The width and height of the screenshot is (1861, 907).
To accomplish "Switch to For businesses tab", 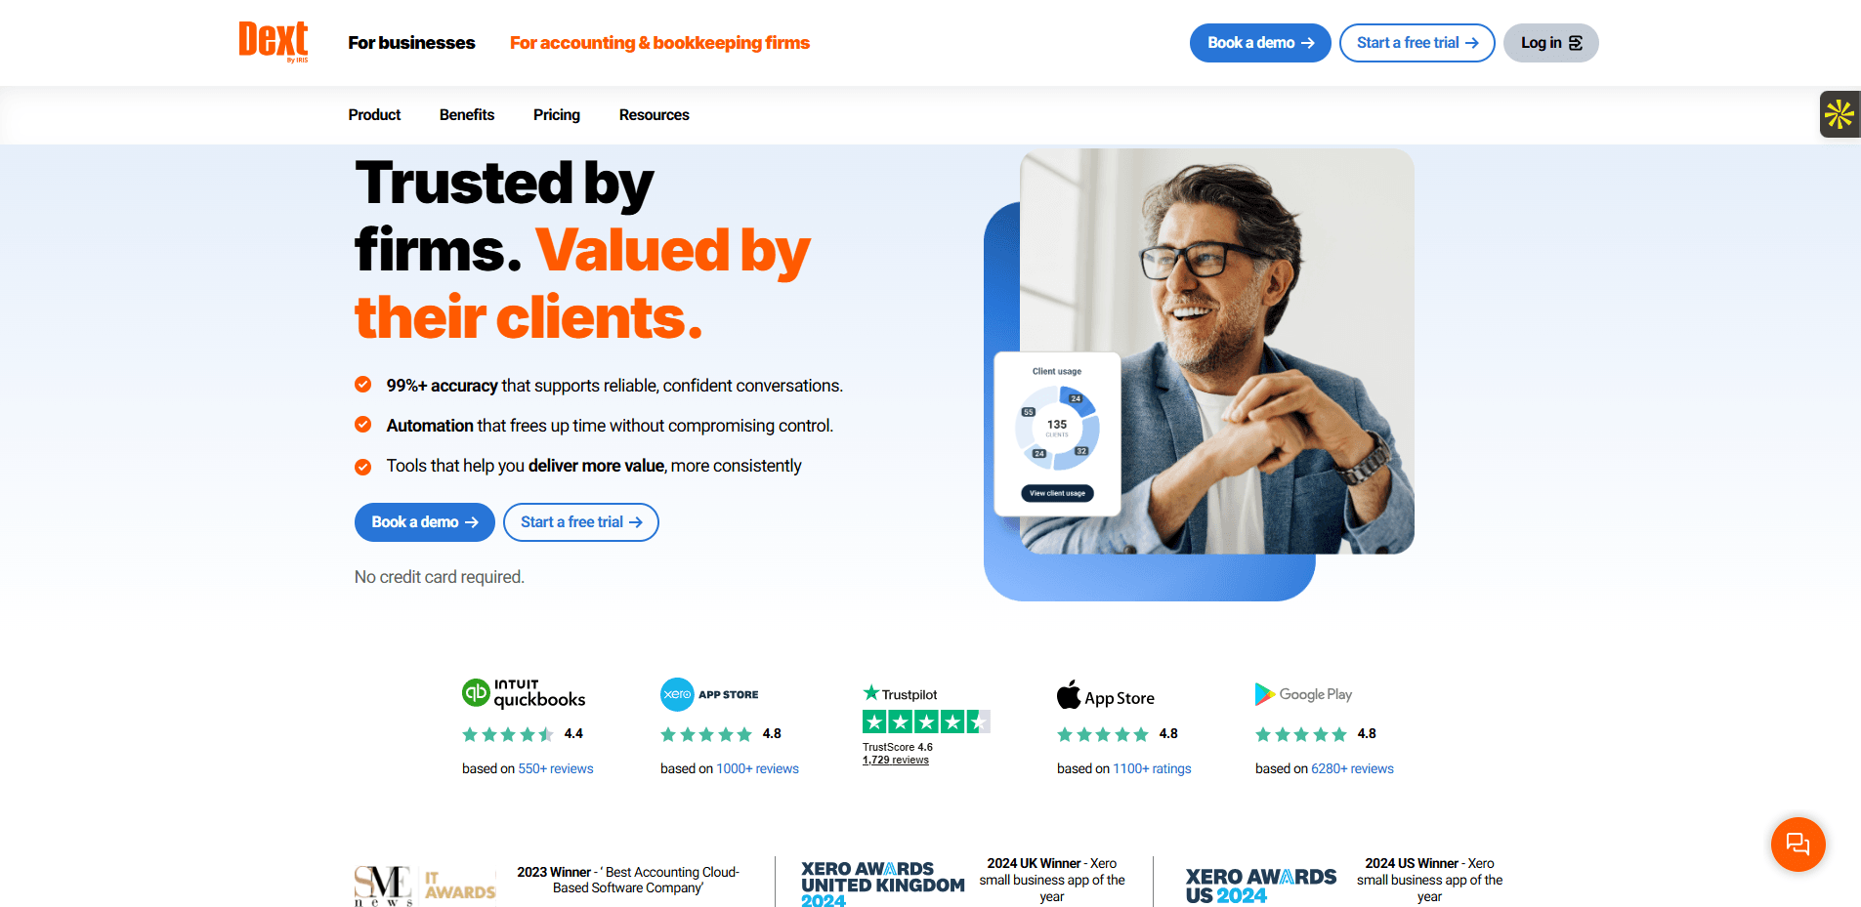I will [x=411, y=43].
